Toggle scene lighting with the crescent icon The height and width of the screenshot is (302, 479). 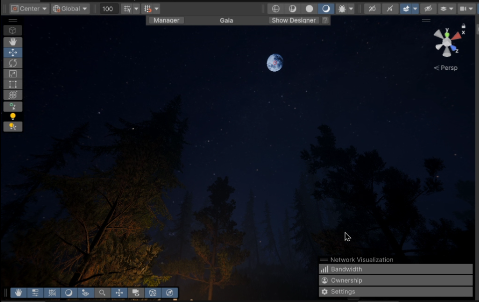(326, 8)
